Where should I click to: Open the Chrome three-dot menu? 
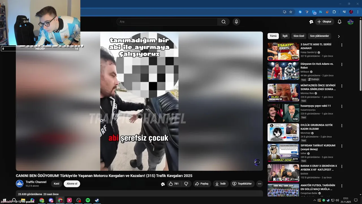coord(357,12)
